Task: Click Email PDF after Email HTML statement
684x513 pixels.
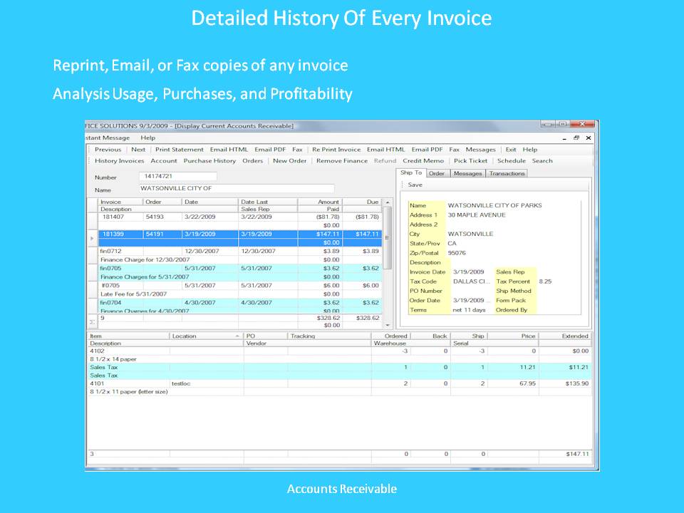Action: 270,149
